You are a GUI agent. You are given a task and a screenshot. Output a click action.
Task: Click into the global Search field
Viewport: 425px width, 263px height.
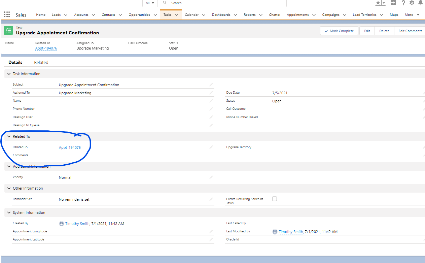click(225, 3)
